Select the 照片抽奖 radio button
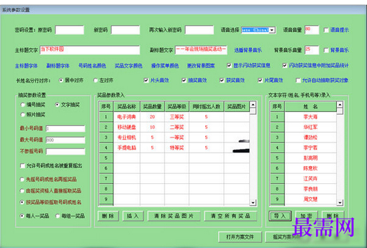 pos(23,115)
